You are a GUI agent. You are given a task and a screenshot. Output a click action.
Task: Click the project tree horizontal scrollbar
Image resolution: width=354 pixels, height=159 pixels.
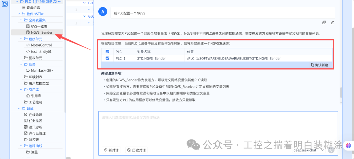coord(69,158)
